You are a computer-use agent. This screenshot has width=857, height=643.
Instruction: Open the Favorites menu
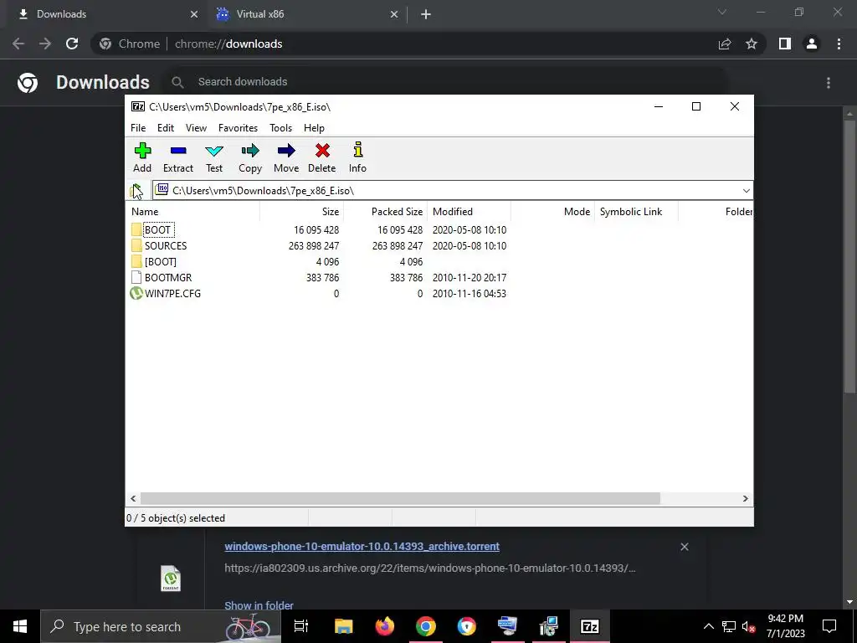[x=238, y=128]
